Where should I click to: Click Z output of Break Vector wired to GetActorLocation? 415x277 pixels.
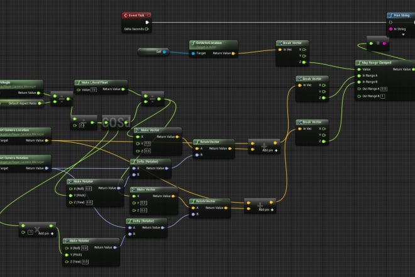pyautogui.click(x=304, y=62)
